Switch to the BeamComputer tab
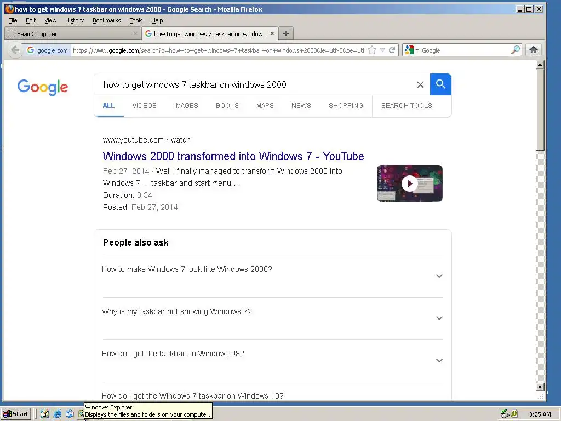Viewport: 561px width, 421px height. 73,33
